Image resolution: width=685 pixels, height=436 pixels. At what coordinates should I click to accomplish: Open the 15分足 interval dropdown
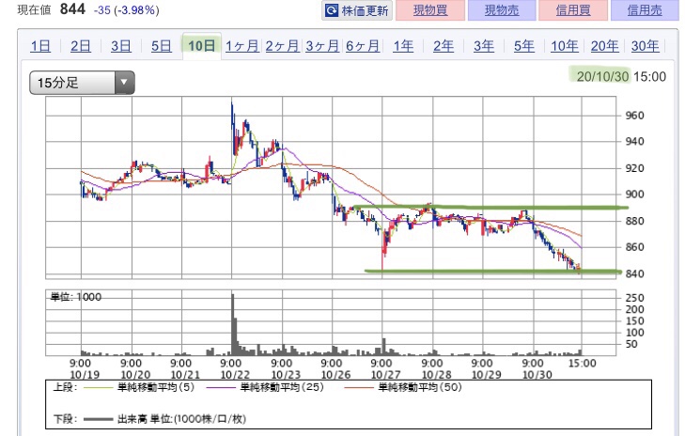(x=82, y=82)
